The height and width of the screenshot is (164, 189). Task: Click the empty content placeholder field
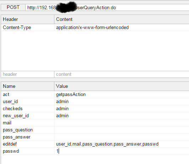click(121, 74)
